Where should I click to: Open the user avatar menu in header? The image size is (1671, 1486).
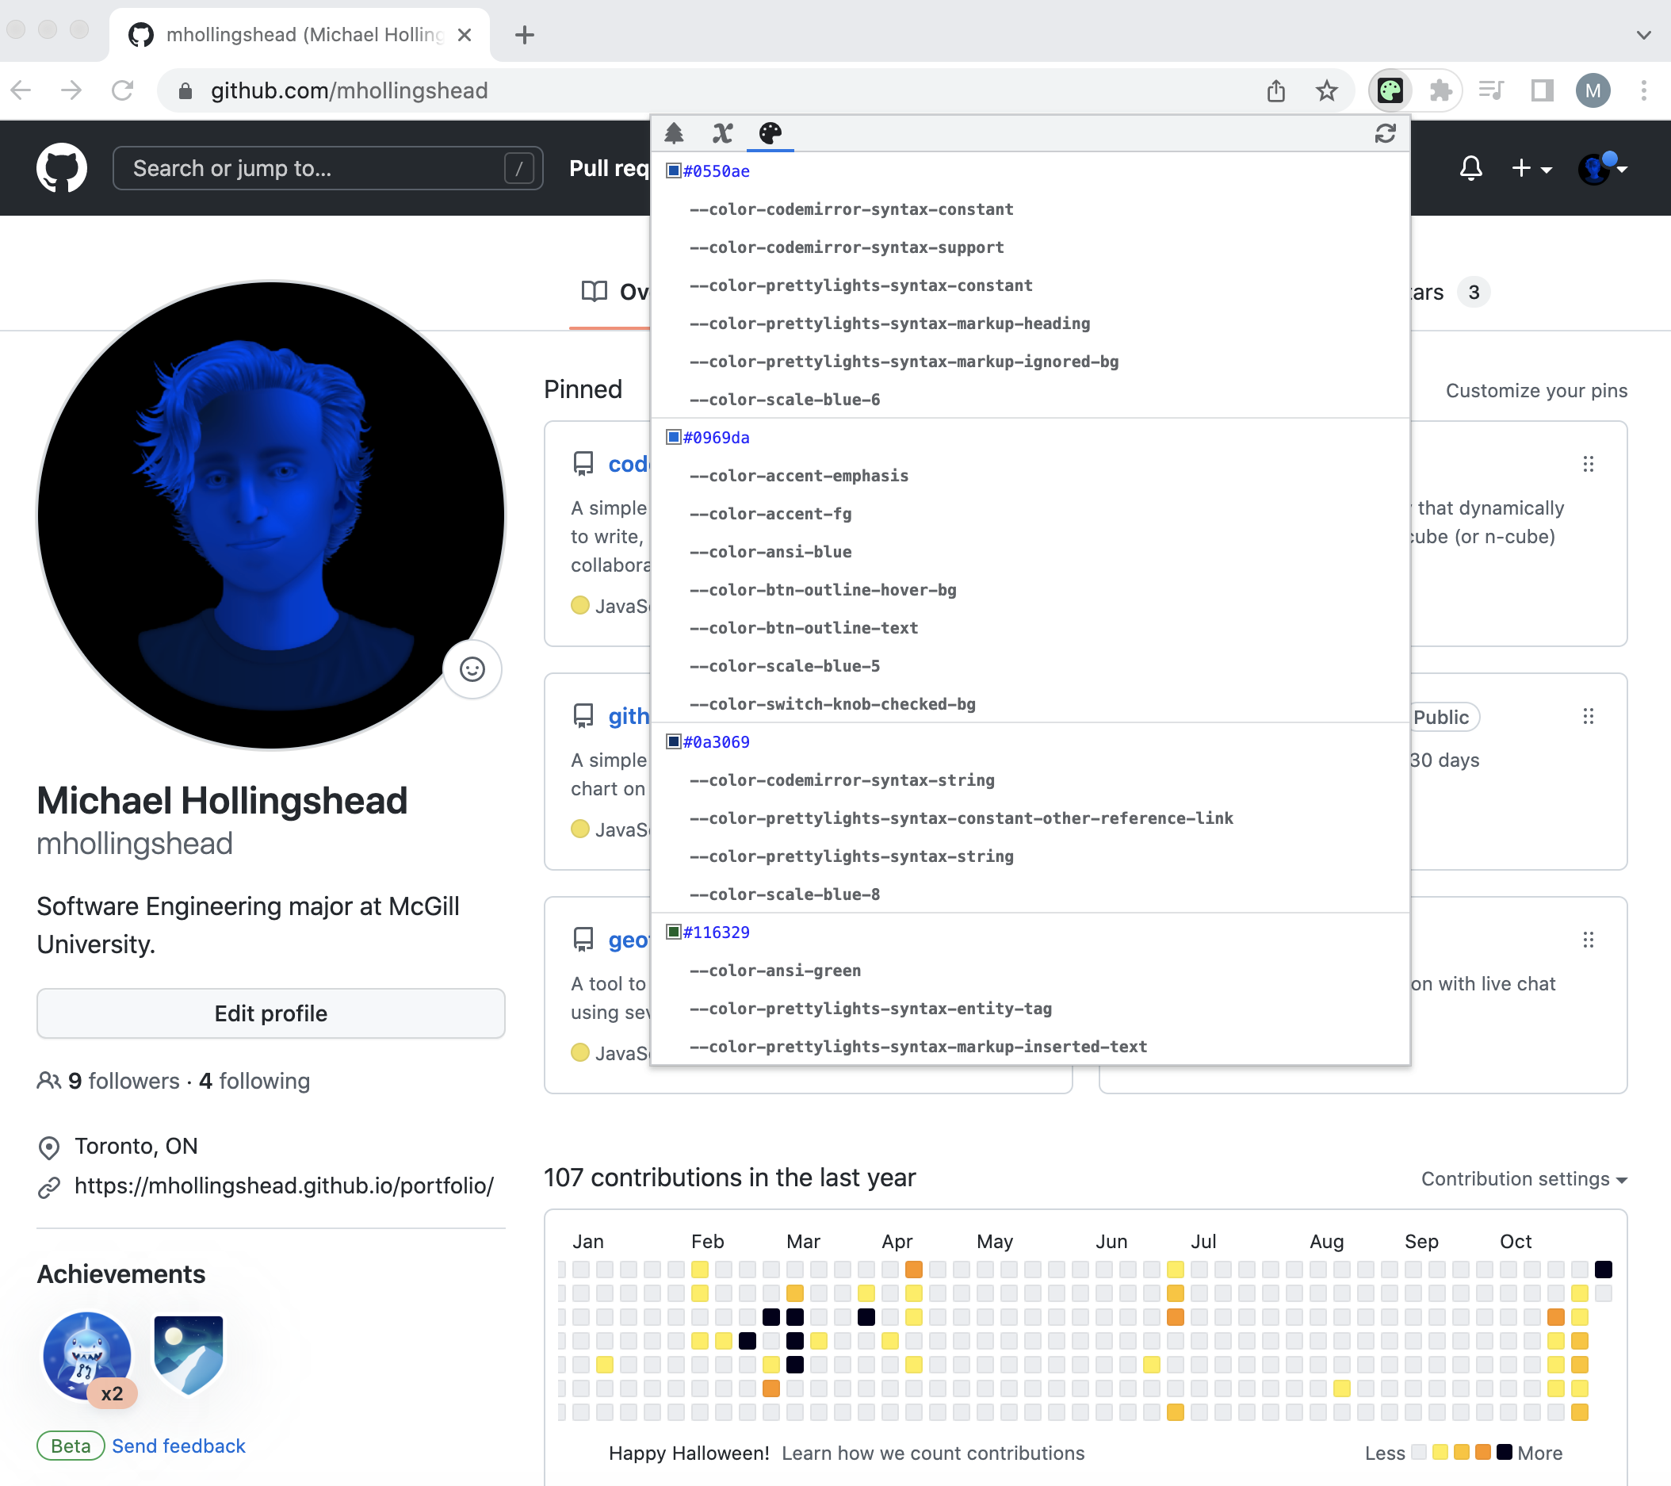[x=1602, y=168]
